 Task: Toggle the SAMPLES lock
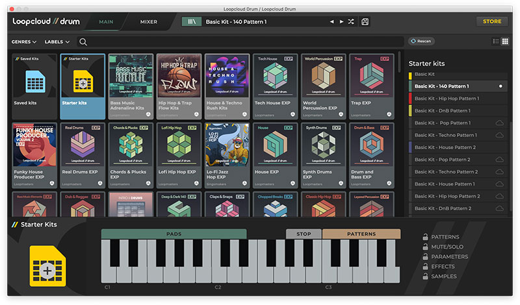point(425,276)
